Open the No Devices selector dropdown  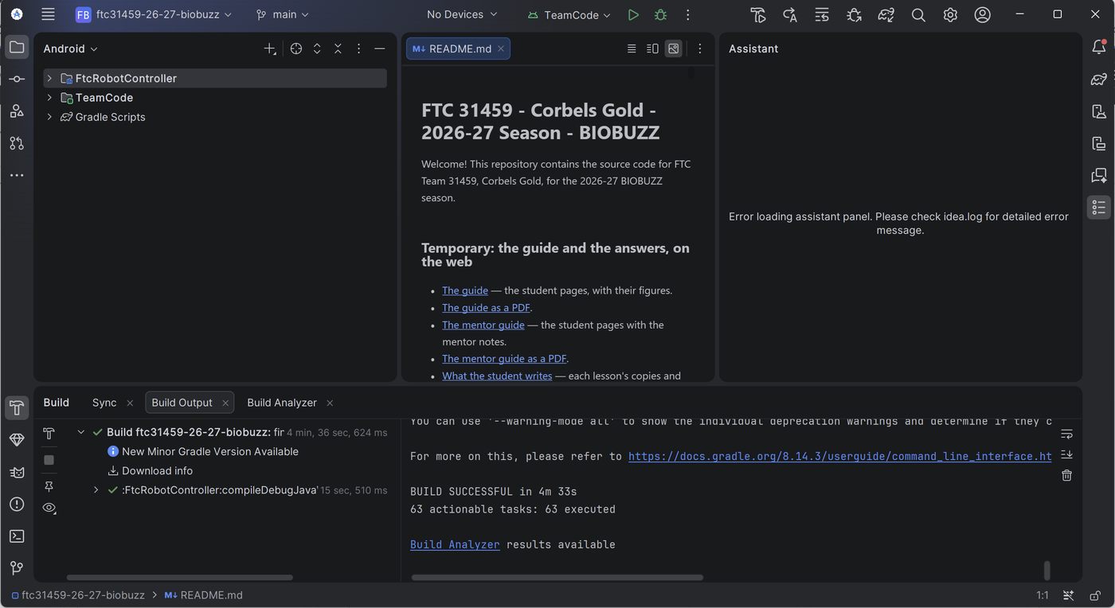(462, 15)
